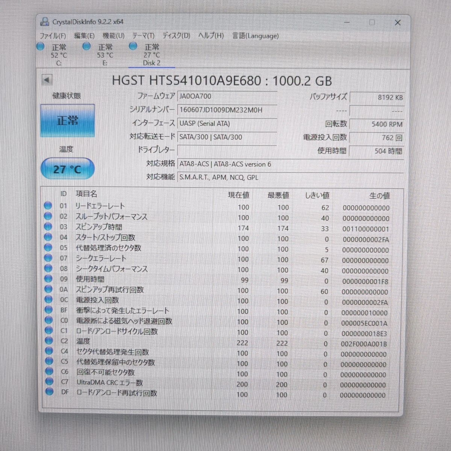Image resolution: width=451 pixels, height=451 pixels.
Task: Click status icon for attribute C0 head retract count
Action: coord(48,320)
